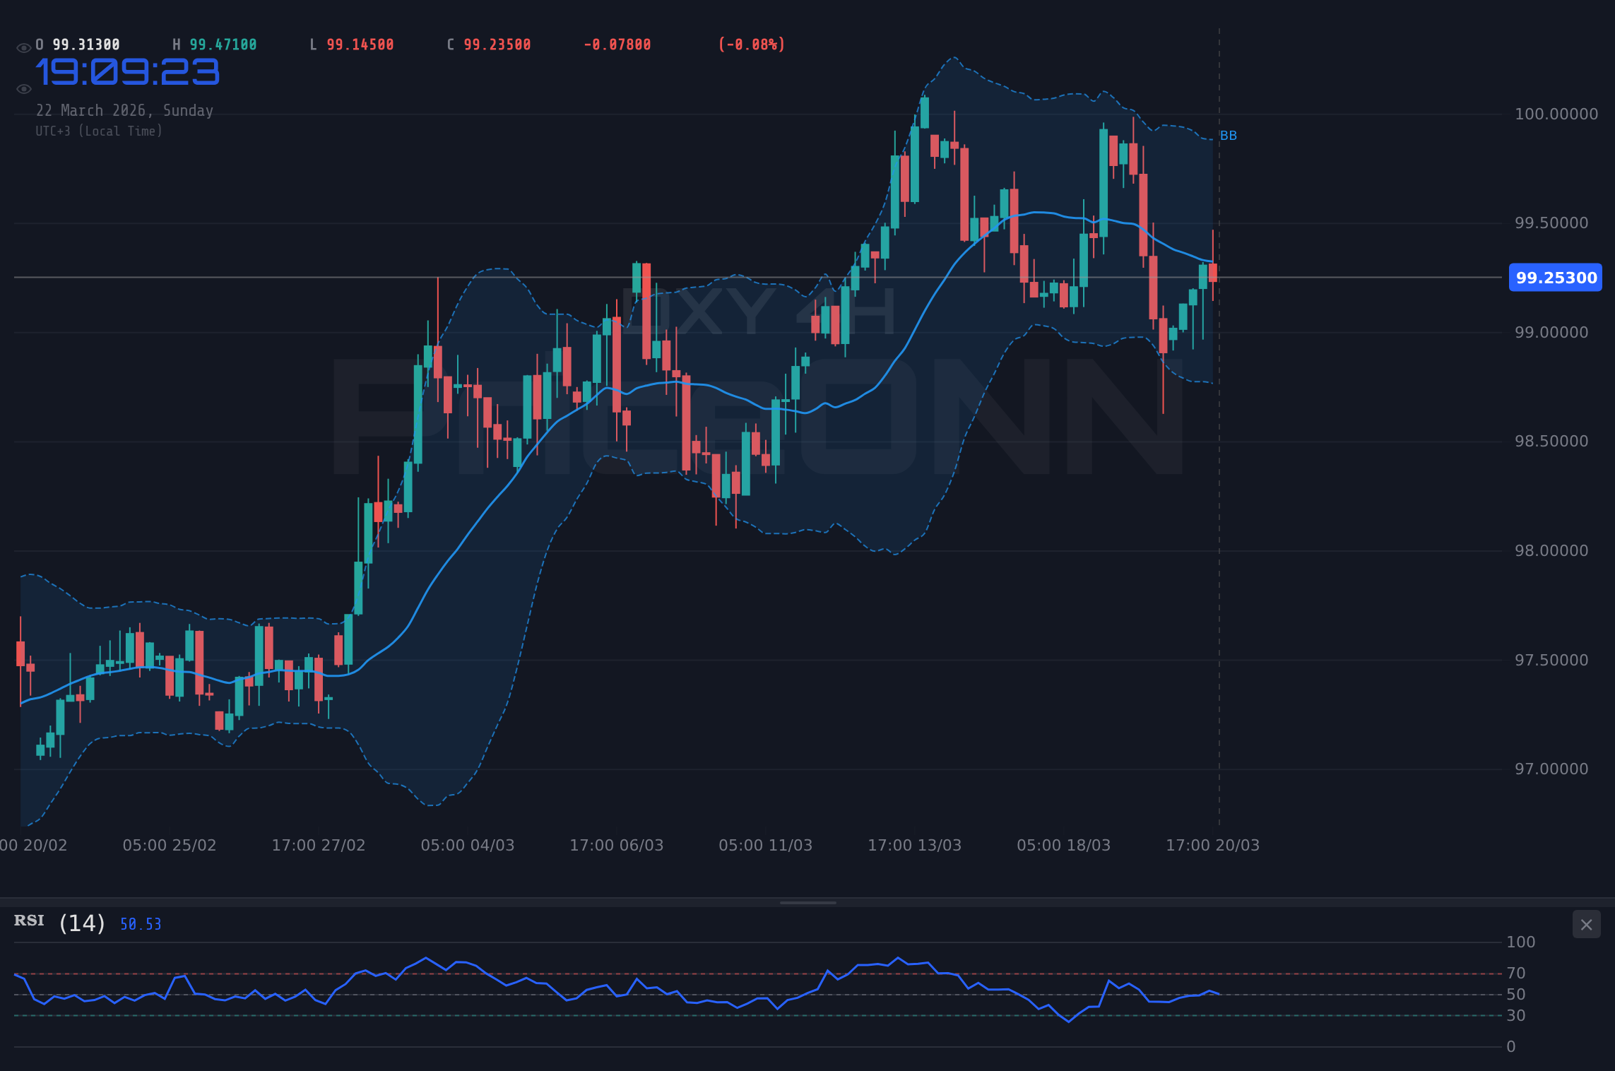Click the UTC+3 (Local Time) timezone label
The image size is (1615, 1071).
coord(99,131)
